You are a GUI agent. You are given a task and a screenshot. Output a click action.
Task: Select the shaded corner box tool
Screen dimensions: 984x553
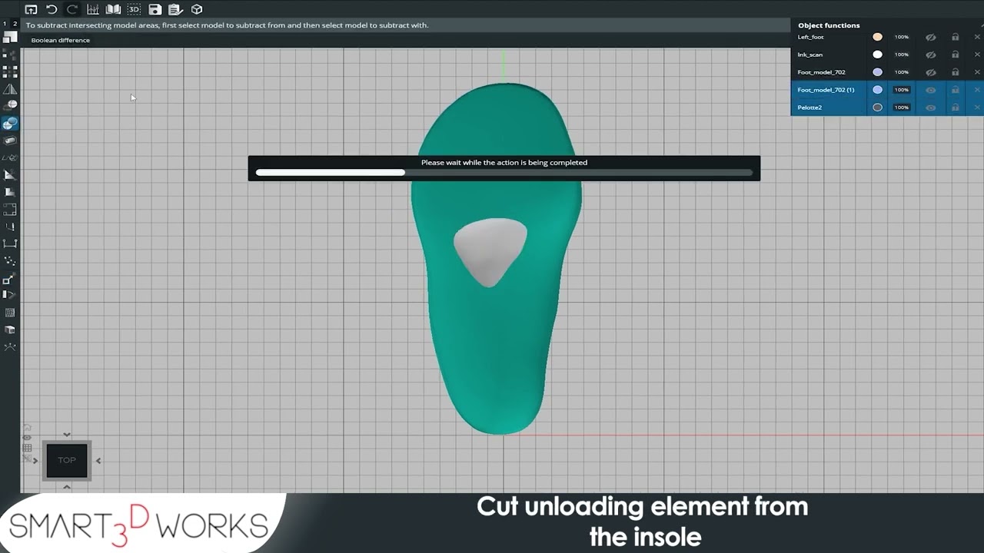click(10, 192)
